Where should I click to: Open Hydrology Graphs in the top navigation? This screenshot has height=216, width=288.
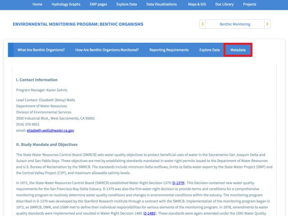pos(66,4)
